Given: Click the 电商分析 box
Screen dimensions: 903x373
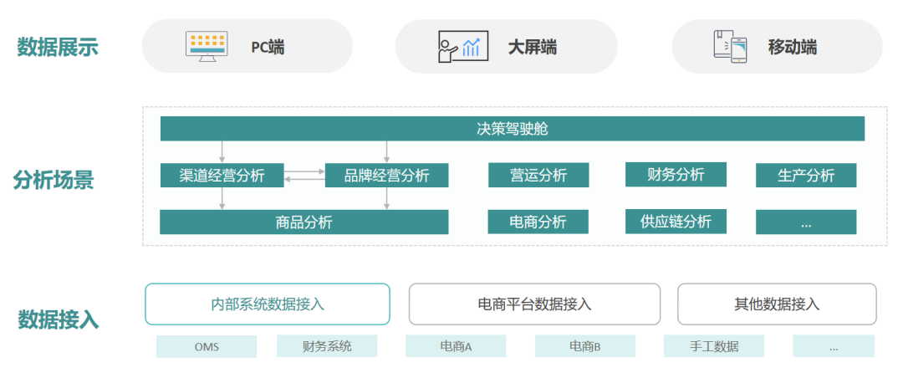Looking at the screenshot, I should click(x=538, y=222).
